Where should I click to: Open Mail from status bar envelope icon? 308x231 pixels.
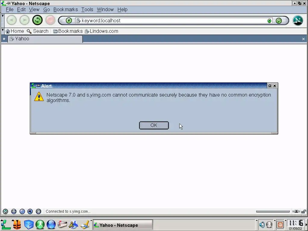[x=14, y=211]
